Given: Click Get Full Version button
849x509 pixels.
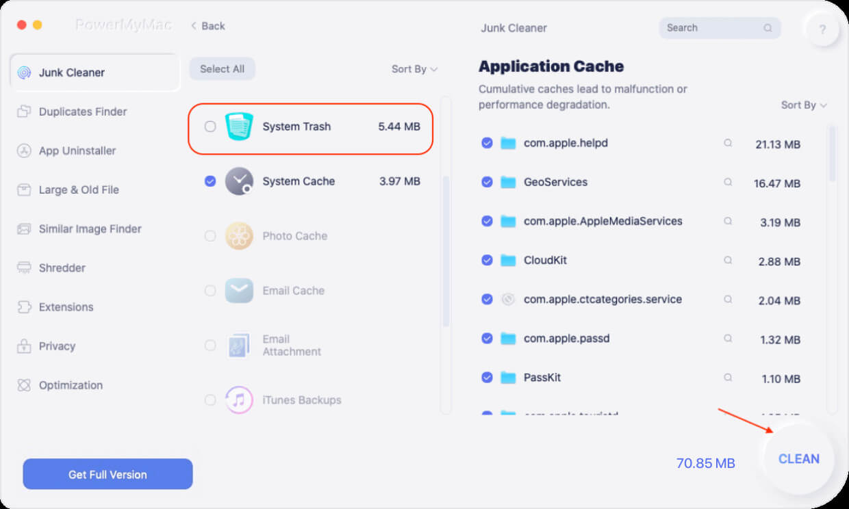Looking at the screenshot, I should 107,474.
